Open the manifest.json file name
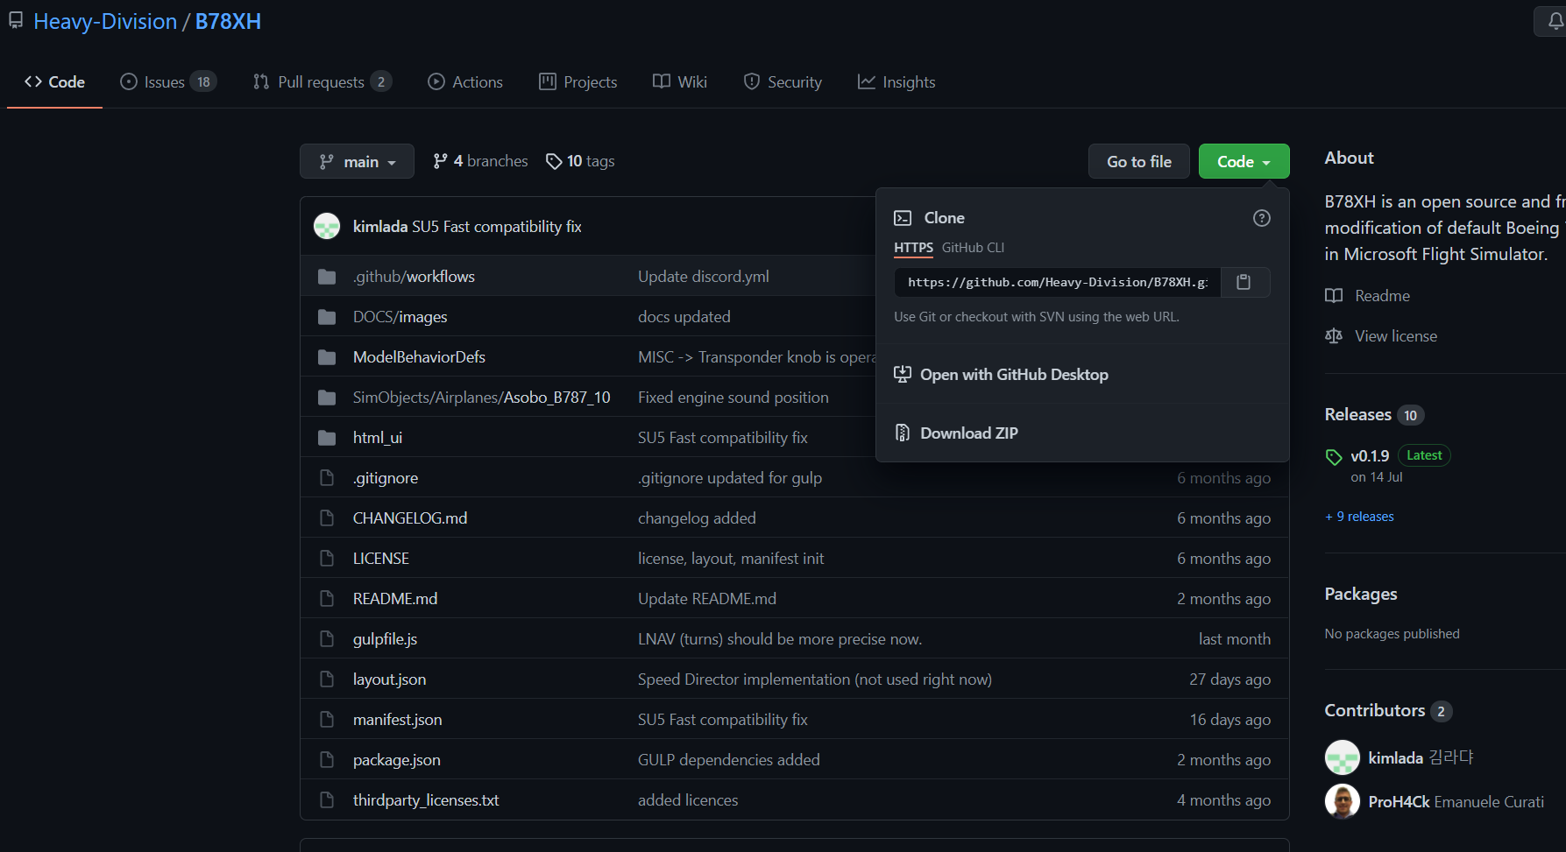Screen dimensions: 1566x852 (397, 720)
